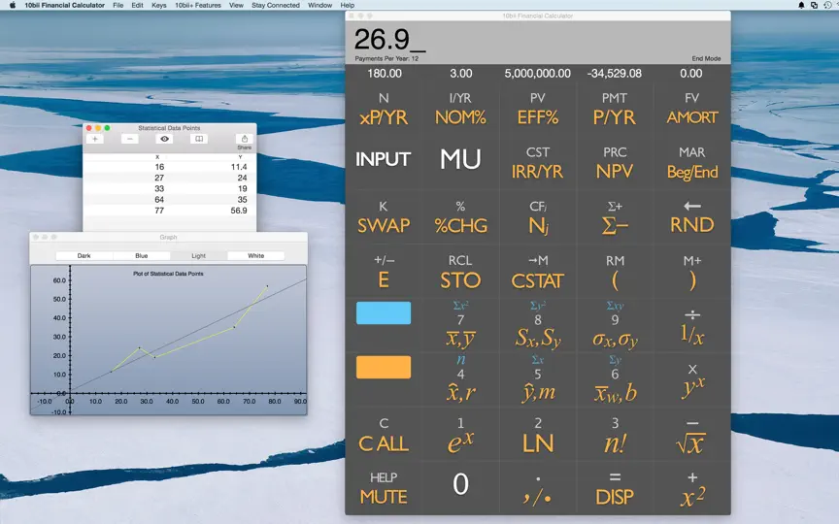Select the Blue graph theme
The height and width of the screenshot is (524, 839).
click(x=141, y=255)
